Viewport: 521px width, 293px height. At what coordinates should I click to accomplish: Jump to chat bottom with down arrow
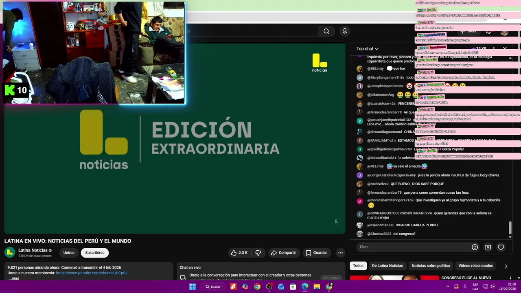click(510, 237)
